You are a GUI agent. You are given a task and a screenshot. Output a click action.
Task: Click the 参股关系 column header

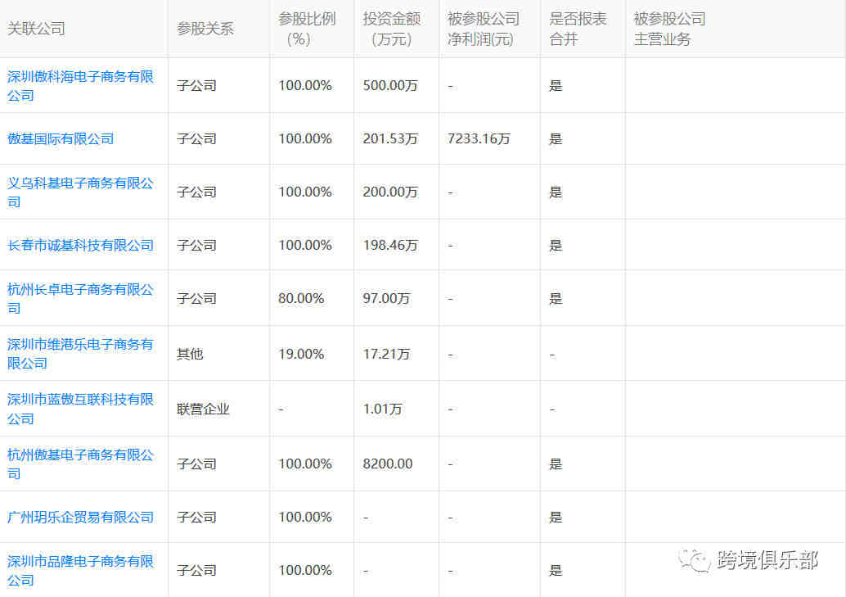pyautogui.click(x=205, y=29)
